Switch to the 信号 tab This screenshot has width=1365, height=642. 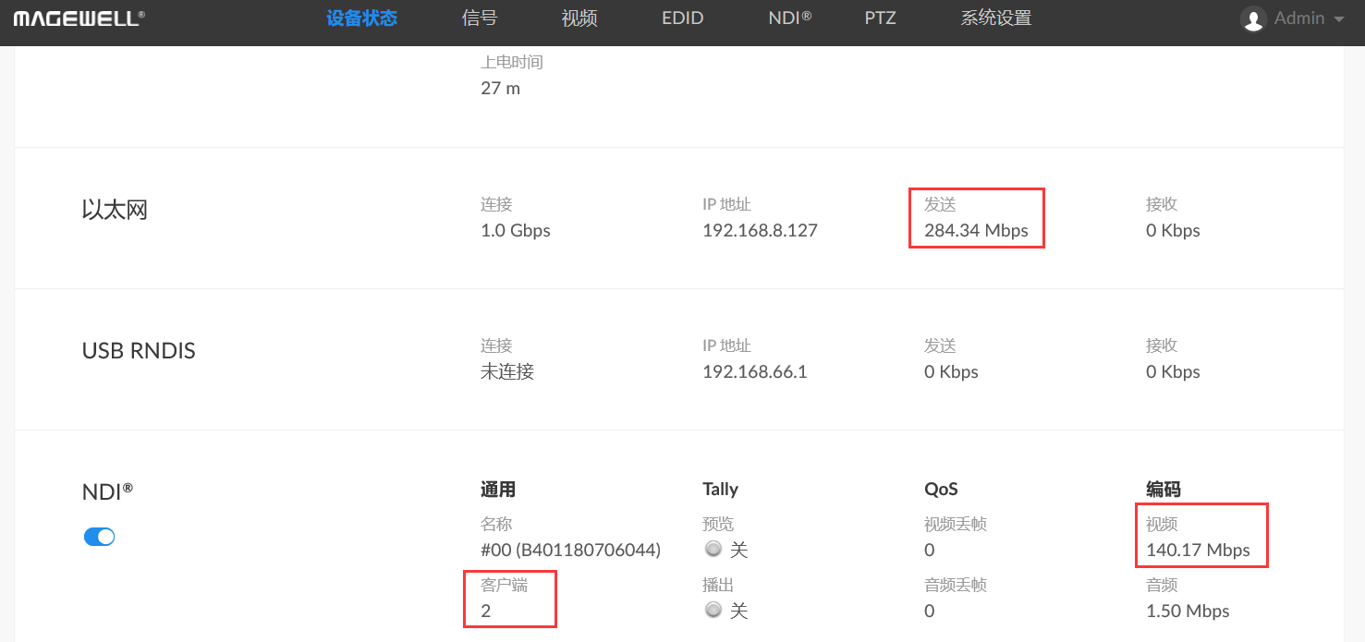[x=479, y=18]
